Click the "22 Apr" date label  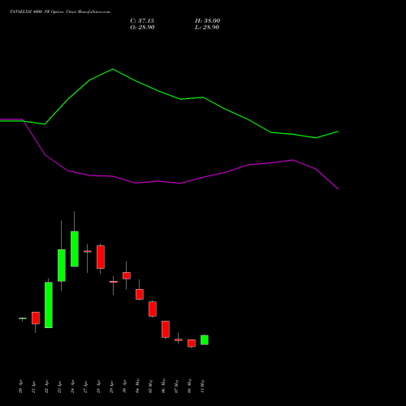point(47,387)
